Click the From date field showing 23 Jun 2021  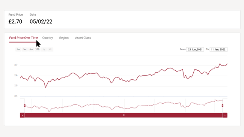click(x=195, y=49)
